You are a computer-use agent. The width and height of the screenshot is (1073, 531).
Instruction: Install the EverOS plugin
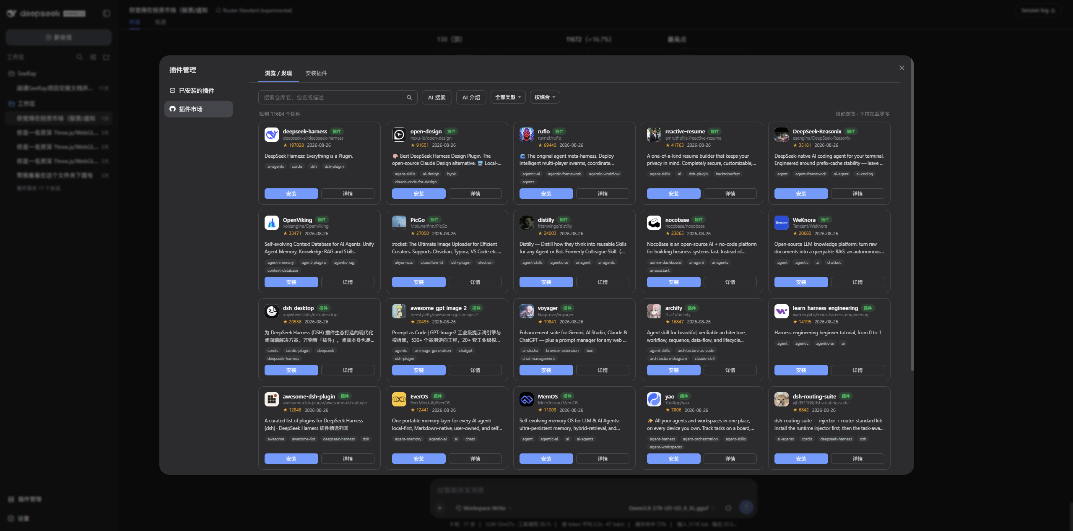click(x=419, y=459)
